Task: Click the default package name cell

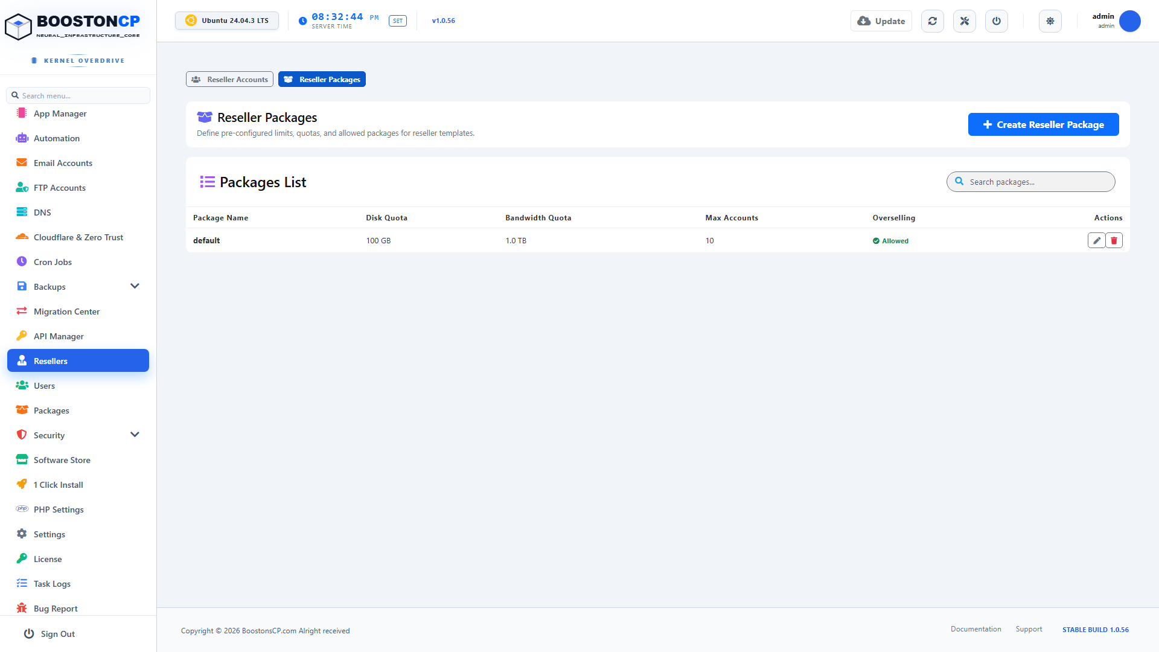Action: pyautogui.click(x=206, y=240)
